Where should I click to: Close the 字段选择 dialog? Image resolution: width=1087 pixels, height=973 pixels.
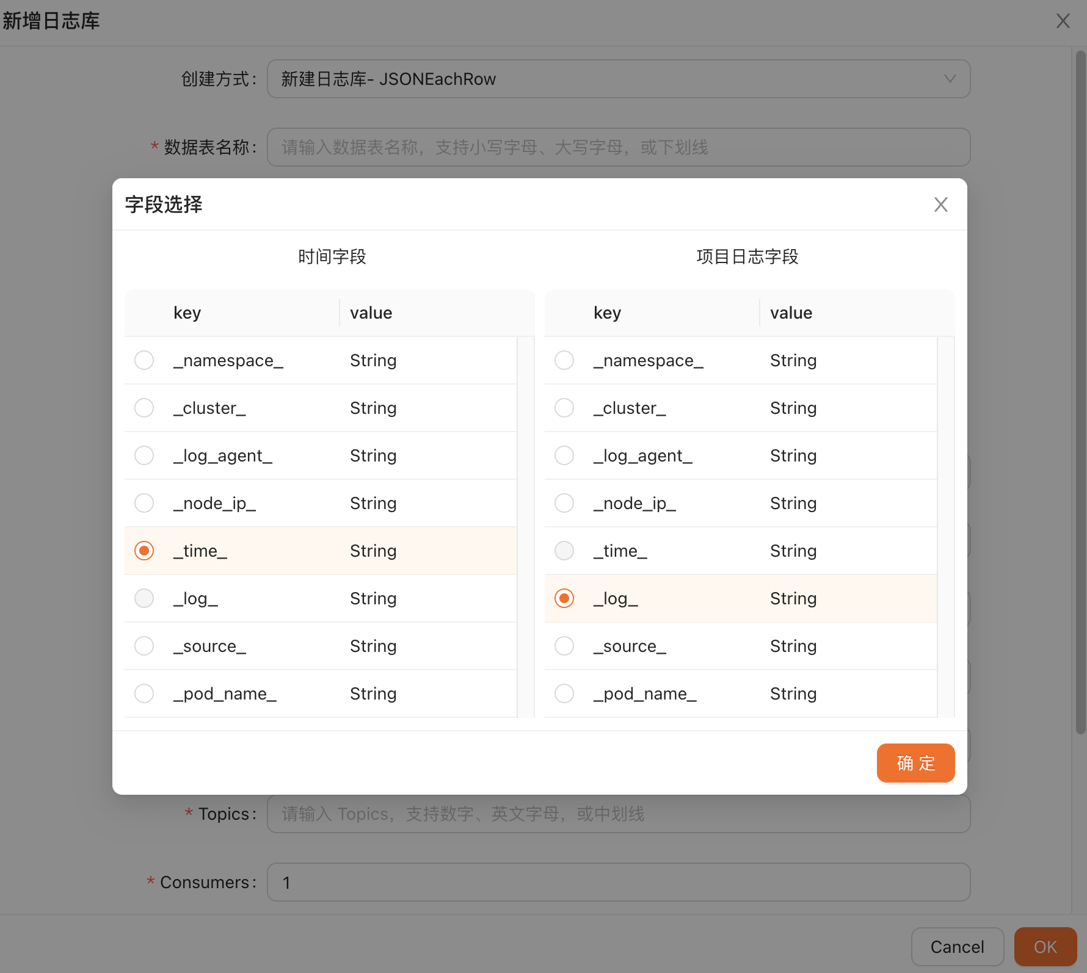coord(940,204)
